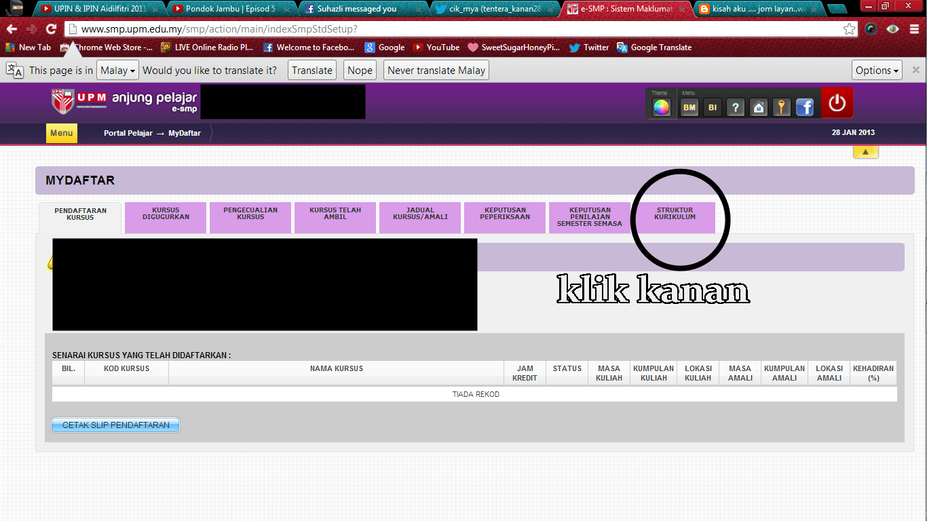Open LIVE Online Radio bookmark
This screenshot has width=927, height=521.
[x=207, y=47]
